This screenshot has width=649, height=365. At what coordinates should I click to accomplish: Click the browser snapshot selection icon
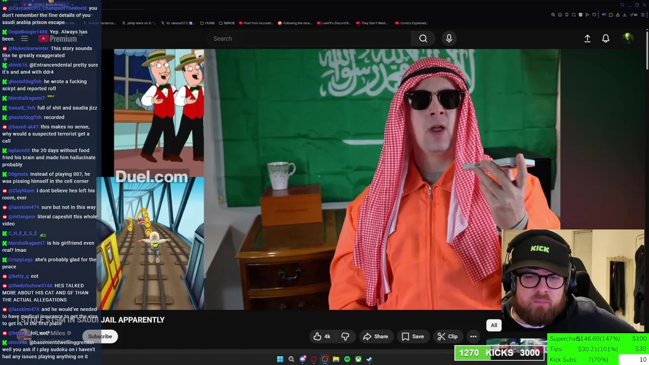click(573, 15)
